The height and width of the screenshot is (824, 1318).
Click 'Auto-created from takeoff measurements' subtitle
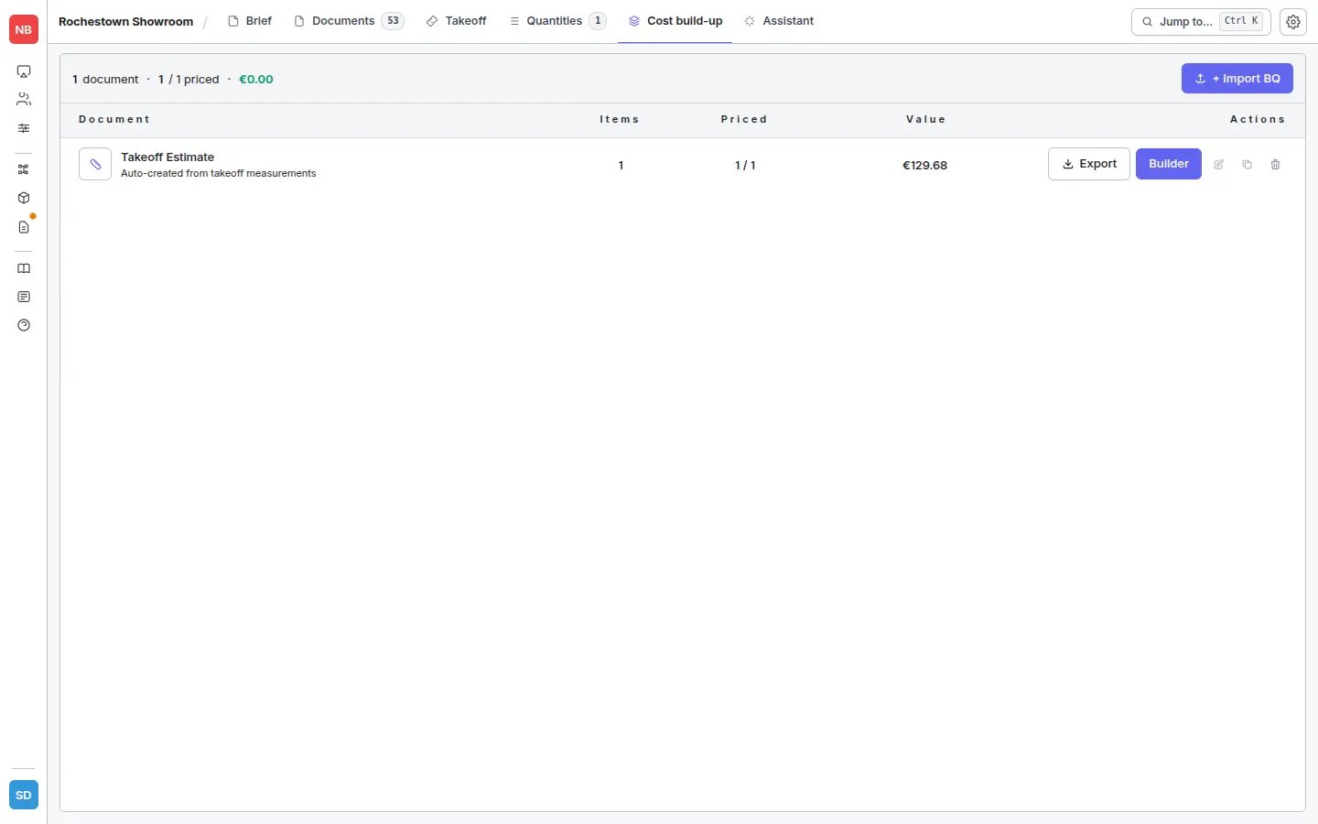(x=219, y=174)
